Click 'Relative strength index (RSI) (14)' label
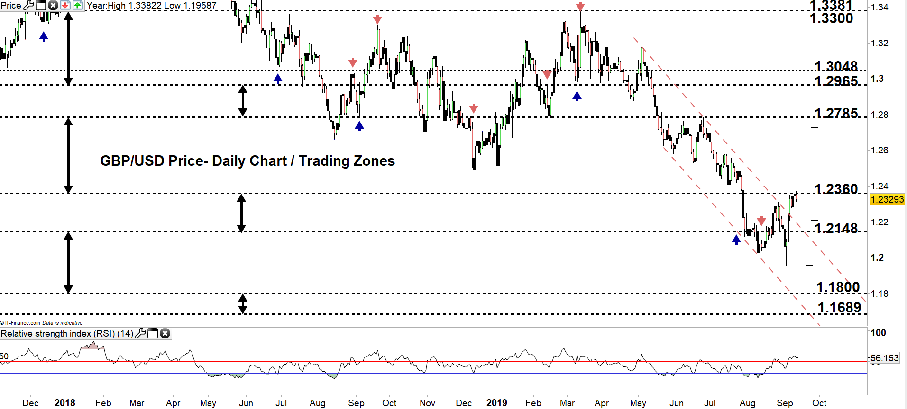Viewport: 907px width, 409px height. point(67,333)
